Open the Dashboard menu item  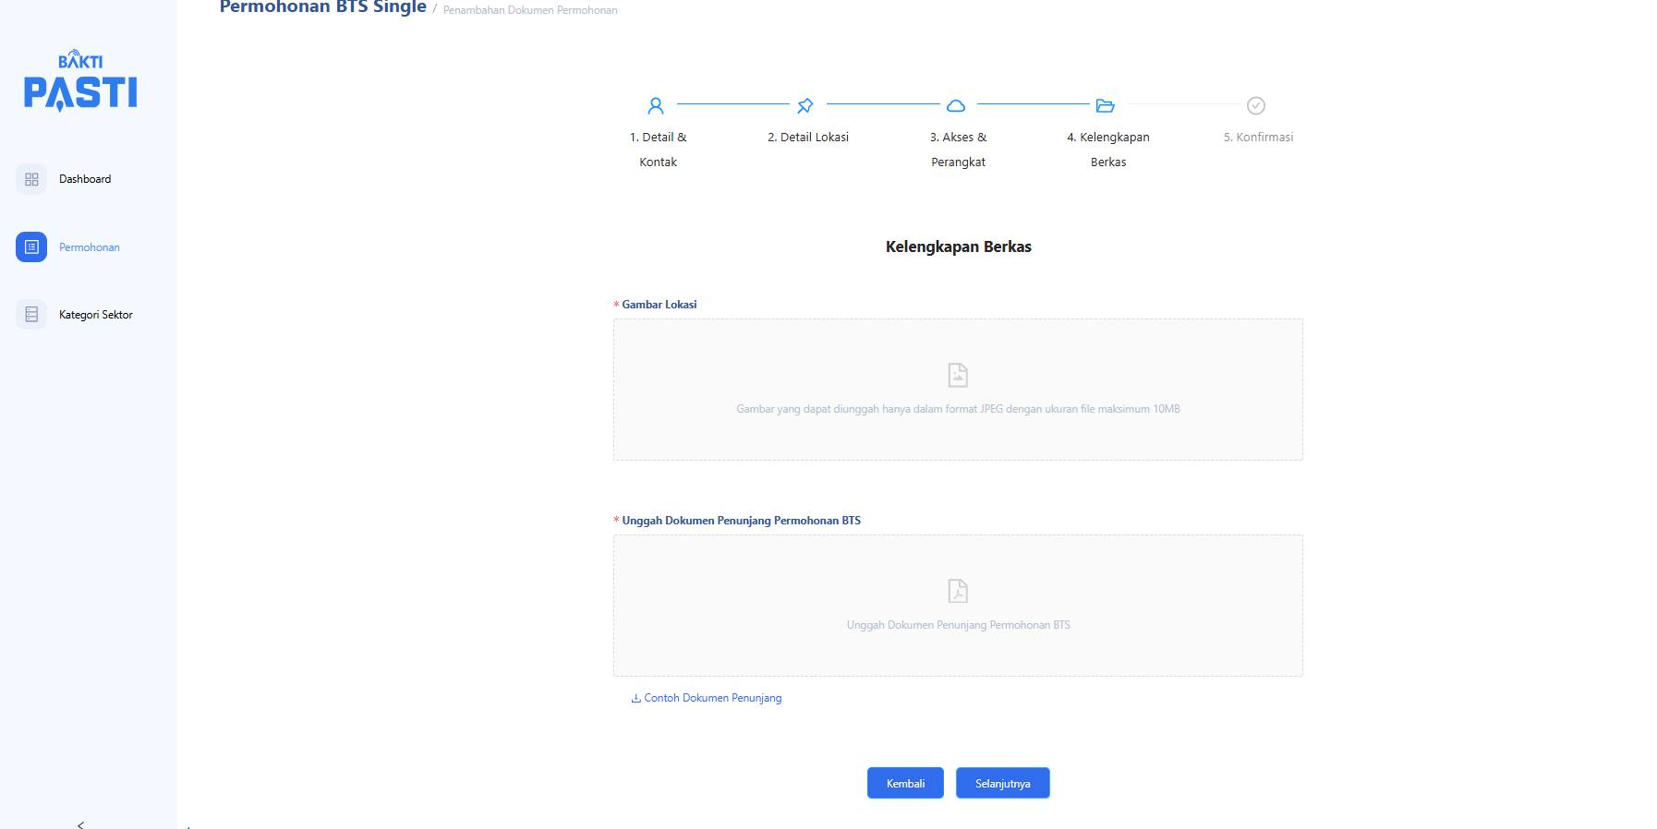85,179
